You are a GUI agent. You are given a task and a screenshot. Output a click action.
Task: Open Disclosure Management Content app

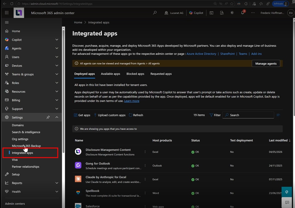click(x=108, y=150)
